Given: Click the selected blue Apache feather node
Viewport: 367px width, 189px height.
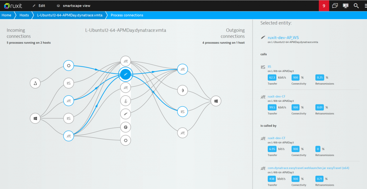Looking at the screenshot, I should tap(126, 74).
